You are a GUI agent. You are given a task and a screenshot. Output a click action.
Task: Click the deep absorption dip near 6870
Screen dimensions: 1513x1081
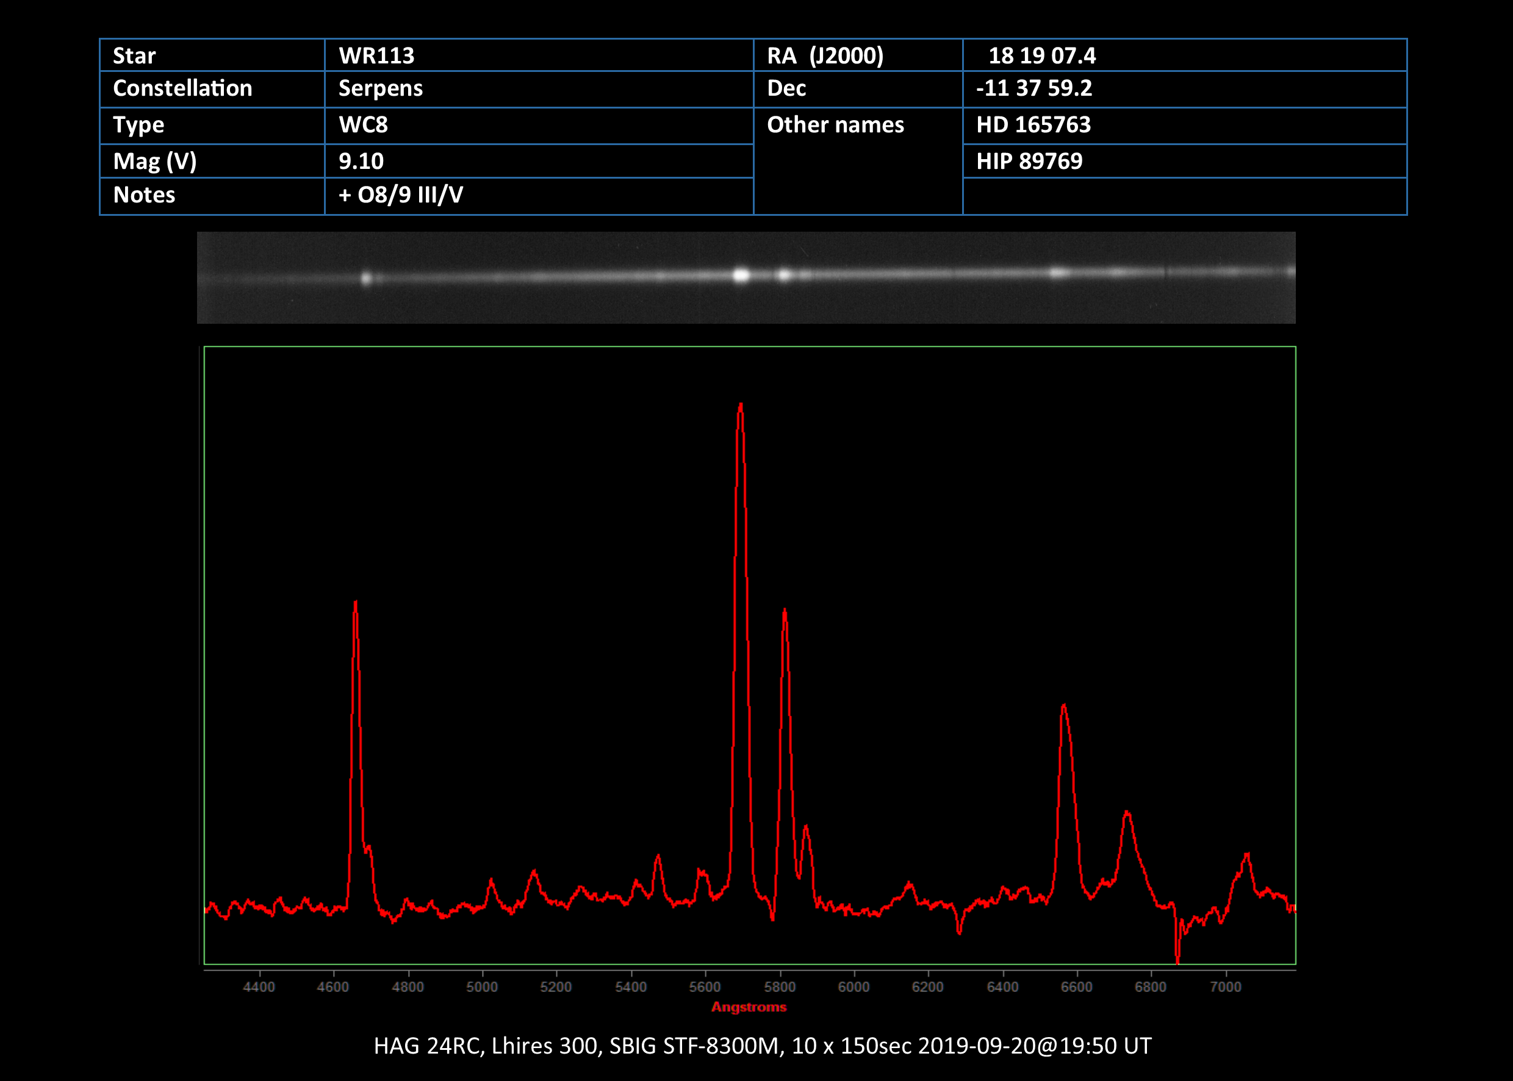pos(1177,957)
